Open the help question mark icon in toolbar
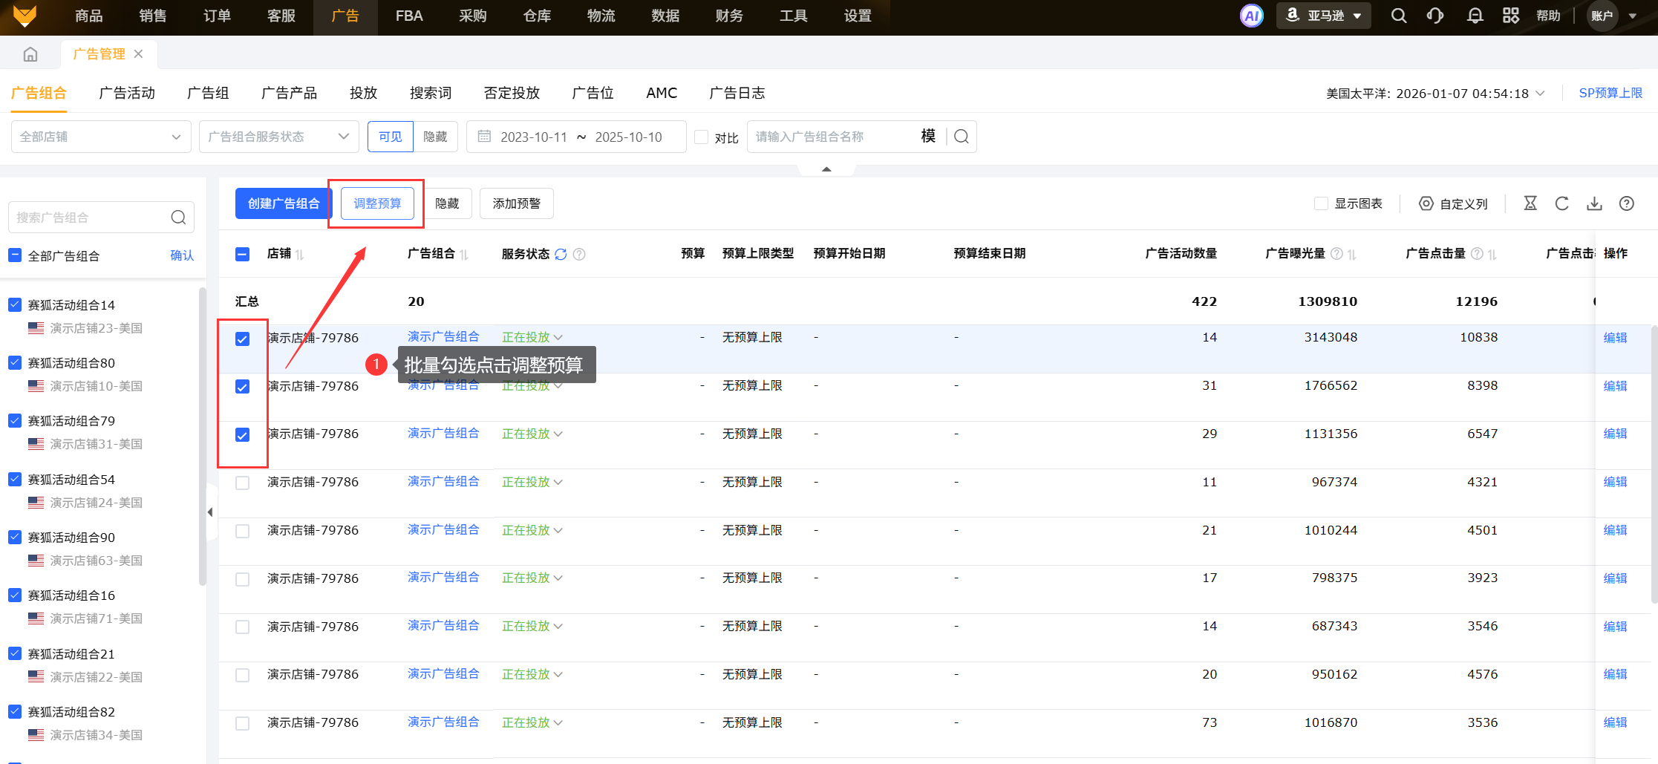This screenshot has width=1658, height=764. coord(1626,203)
